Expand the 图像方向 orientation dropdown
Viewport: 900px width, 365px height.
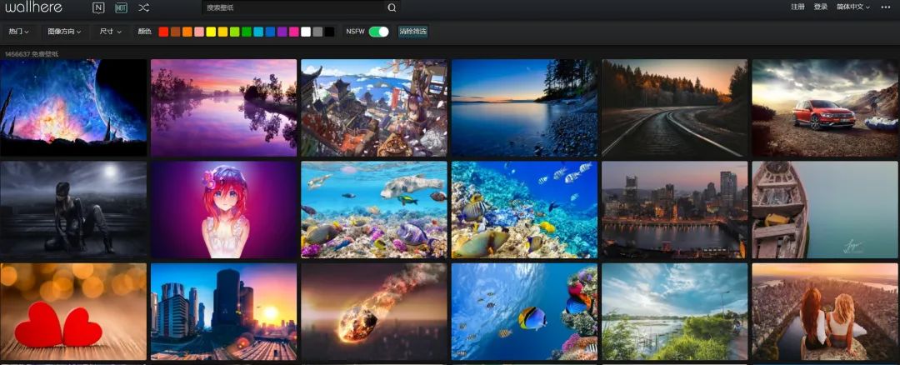click(x=64, y=32)
